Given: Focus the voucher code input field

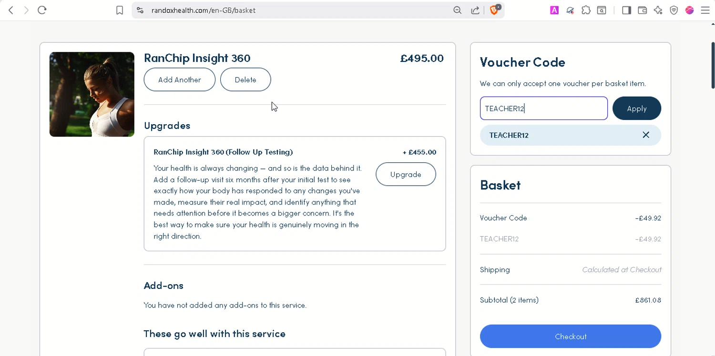Looking at the screenshot, I should (544, 109).
